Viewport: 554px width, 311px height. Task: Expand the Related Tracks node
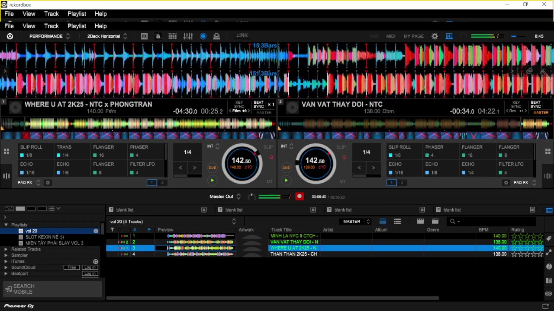click(6, 249)
